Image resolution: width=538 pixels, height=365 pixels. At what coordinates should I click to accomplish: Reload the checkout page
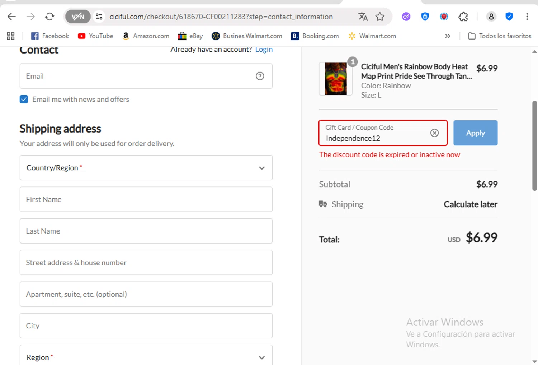pyautogui.click(x=49, y=17)
